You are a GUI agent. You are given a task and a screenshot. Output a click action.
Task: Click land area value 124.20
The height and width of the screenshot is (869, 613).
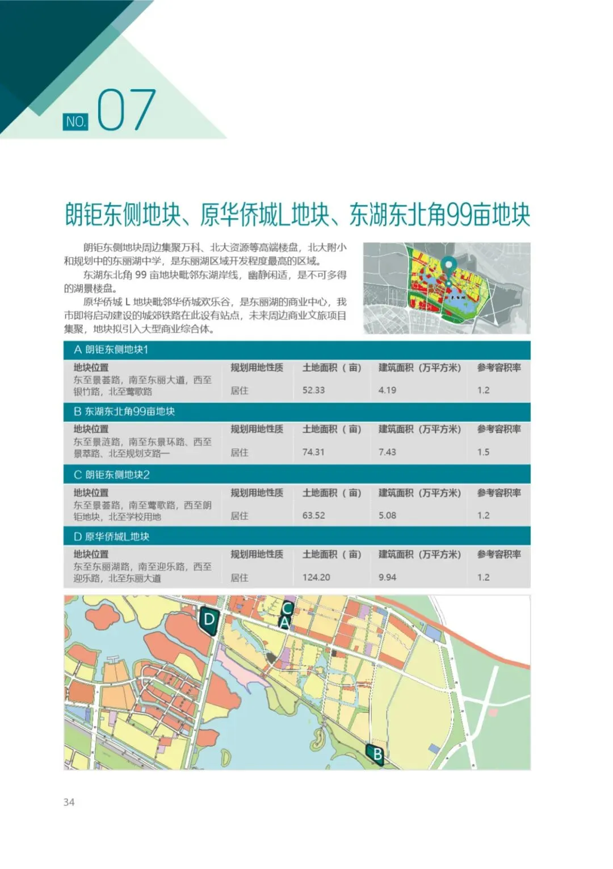click(x=316, y=577)
